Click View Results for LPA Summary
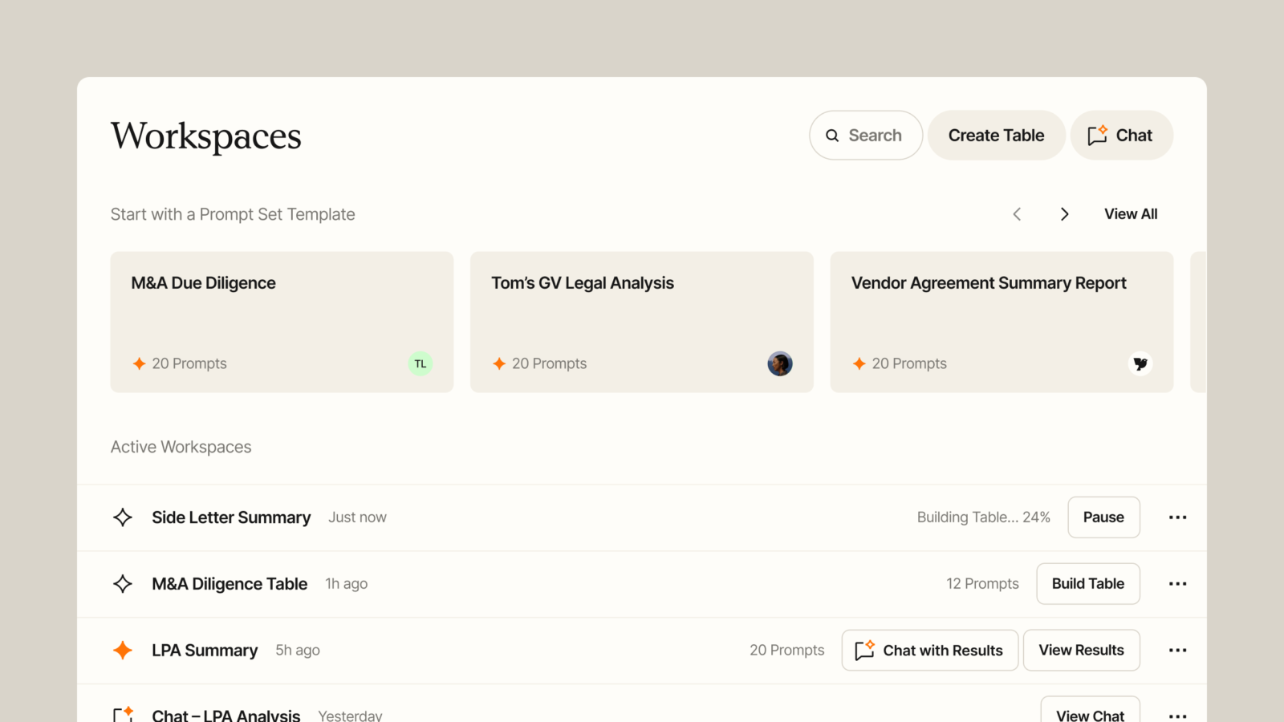 tap(1081, 650)
